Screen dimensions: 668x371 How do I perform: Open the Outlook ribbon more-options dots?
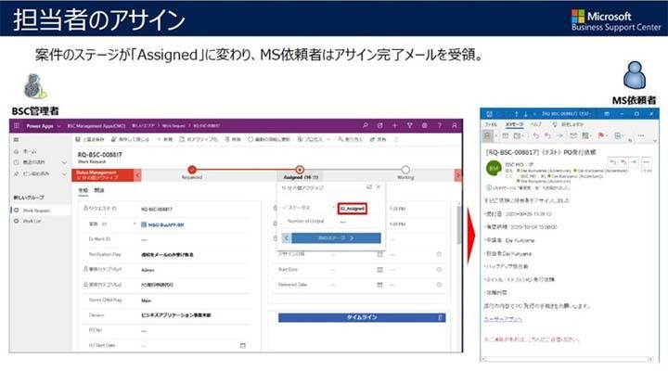[x=641, y=135]
